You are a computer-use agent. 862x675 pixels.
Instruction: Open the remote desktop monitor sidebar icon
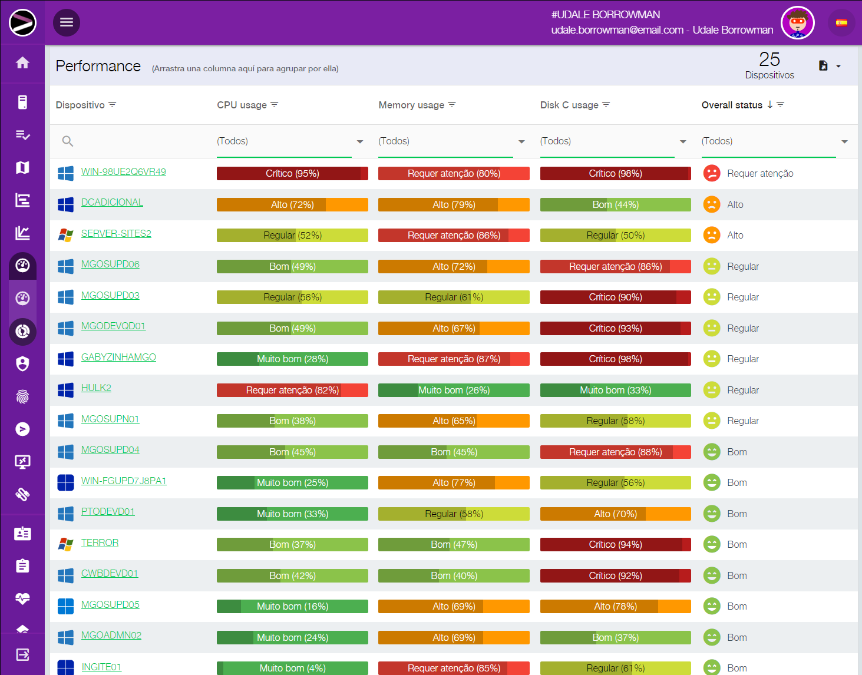[22, 462]
